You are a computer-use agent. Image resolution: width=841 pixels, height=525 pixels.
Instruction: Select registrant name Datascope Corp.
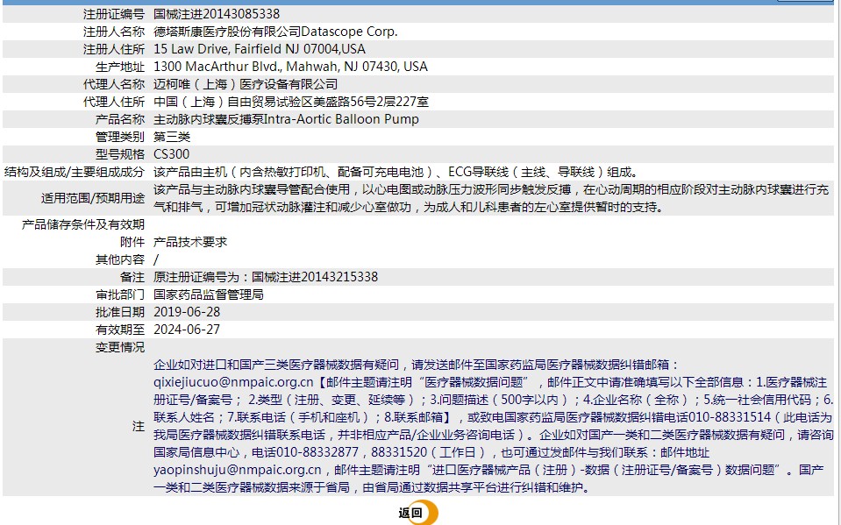coord(349,32)
